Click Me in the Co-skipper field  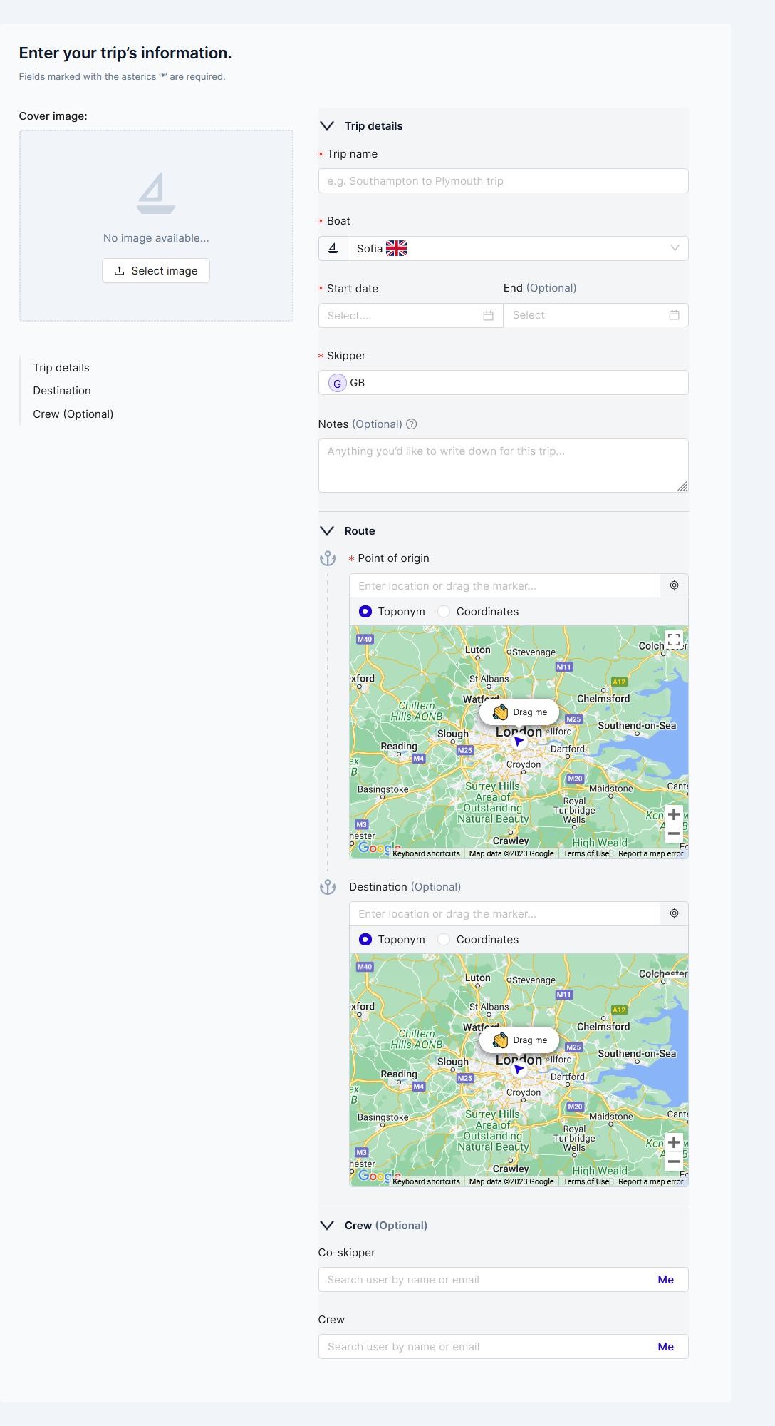pyautogui.click(x=666, y=1280)
